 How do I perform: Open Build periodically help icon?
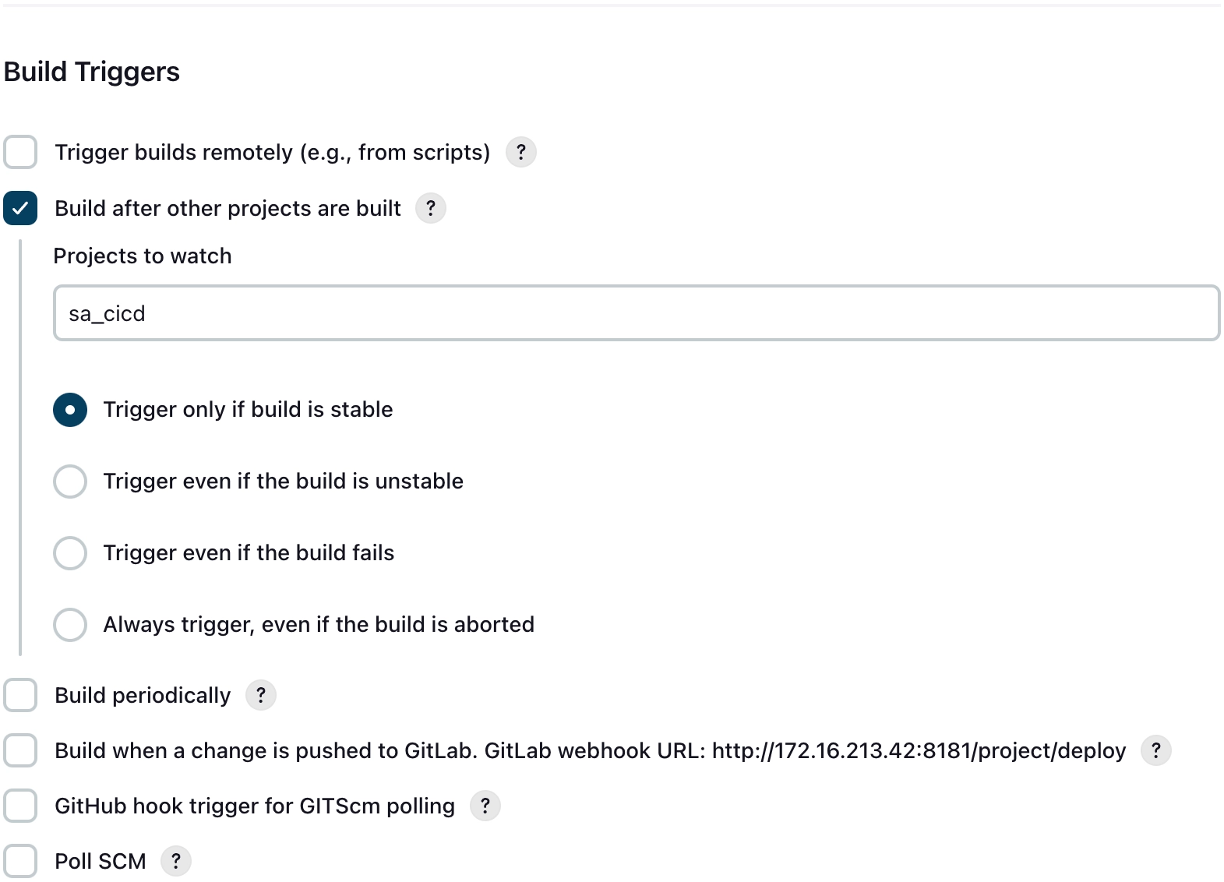(260, 695)
